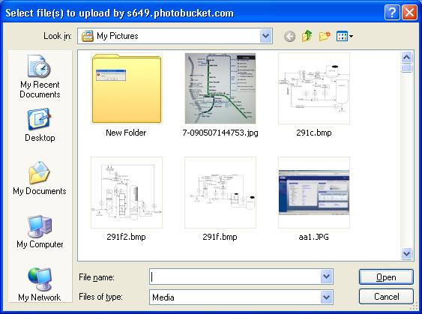This screenshot has width=422, height=314.
Task: Go up one folder level
Action: (x=307, y=36)
